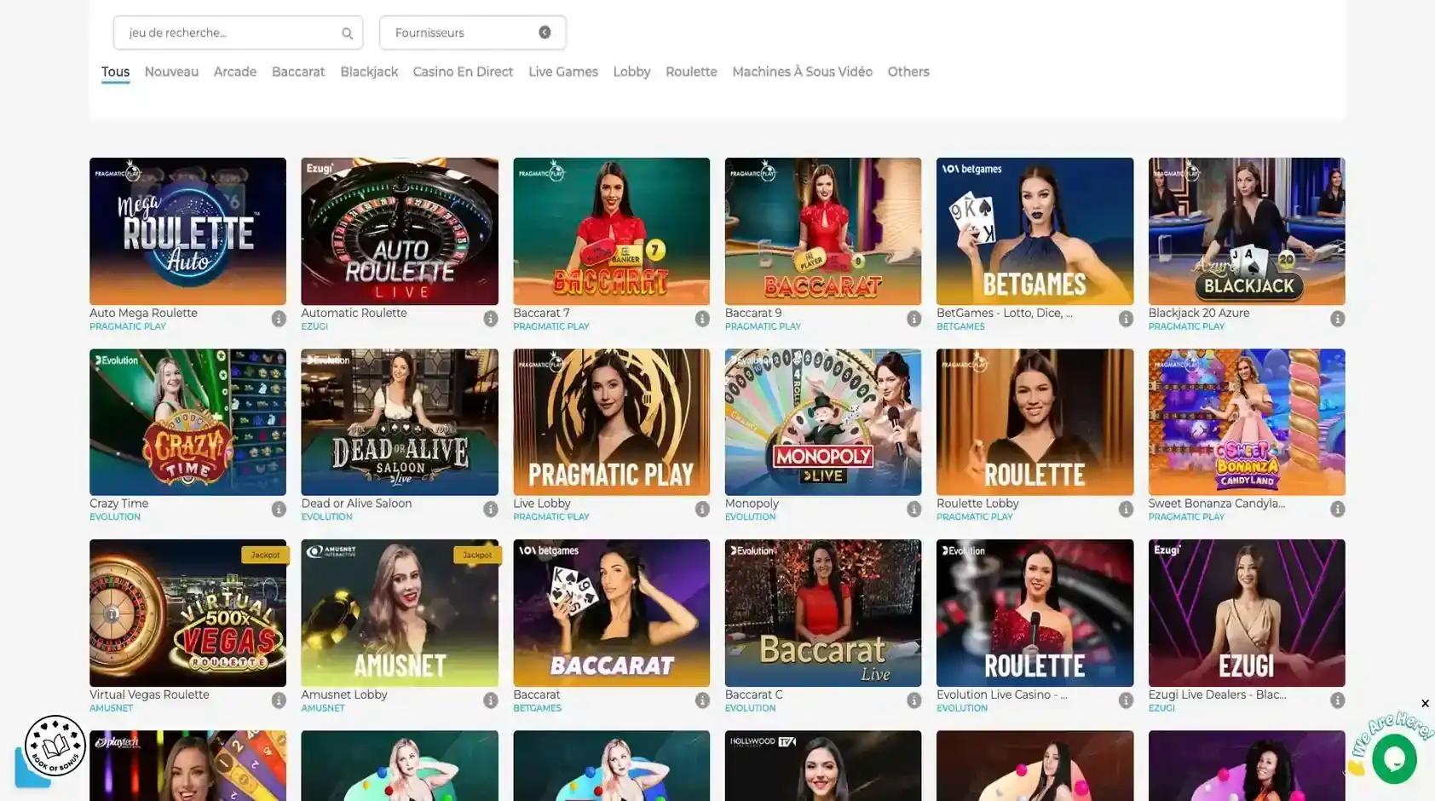Open the Baccarat 7 game thumbnail
Viewport: 1435px width, 801px height.
click(x=611, y=231)
